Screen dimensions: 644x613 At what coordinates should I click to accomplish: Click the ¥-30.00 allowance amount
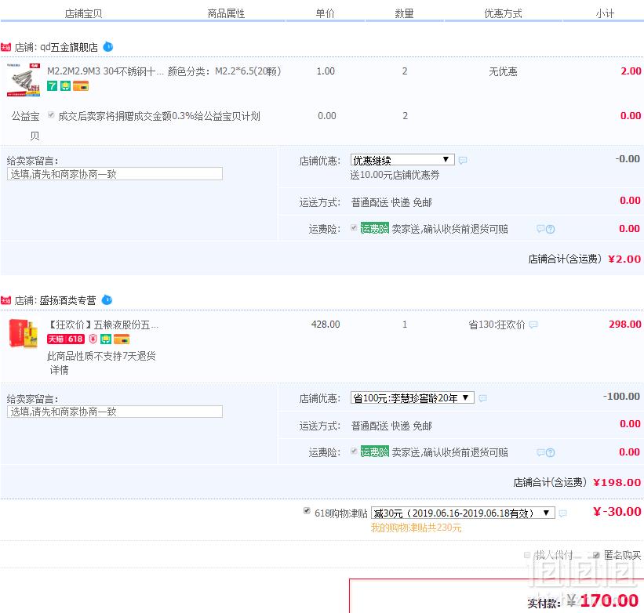tap(617, 512)
